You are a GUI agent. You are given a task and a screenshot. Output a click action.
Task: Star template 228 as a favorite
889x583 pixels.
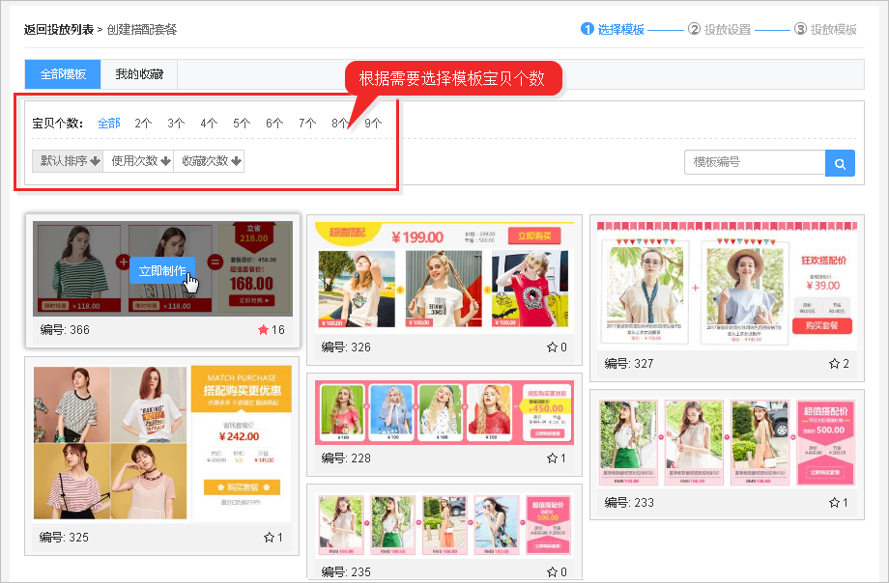552,458
